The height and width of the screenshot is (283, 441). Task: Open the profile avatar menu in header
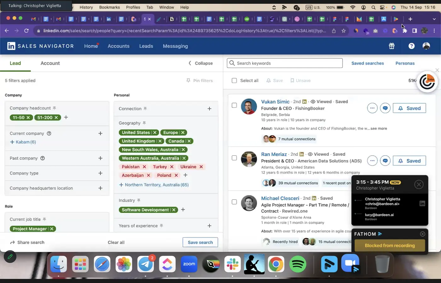pyautogui.click(x=426, y=46)
